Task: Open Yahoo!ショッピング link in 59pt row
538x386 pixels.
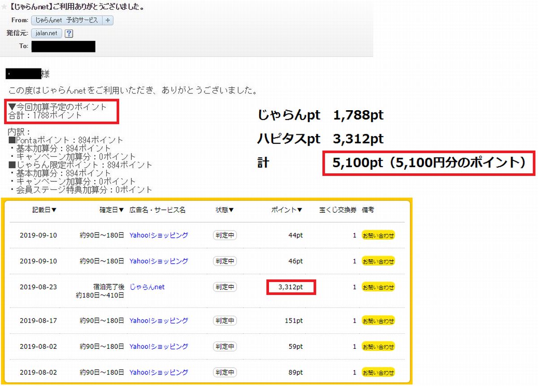Action: 159,346
